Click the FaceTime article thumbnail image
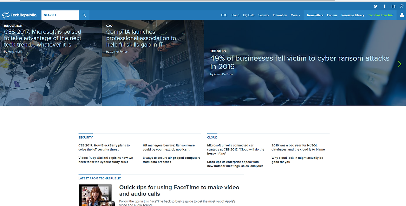 [96, 195]
